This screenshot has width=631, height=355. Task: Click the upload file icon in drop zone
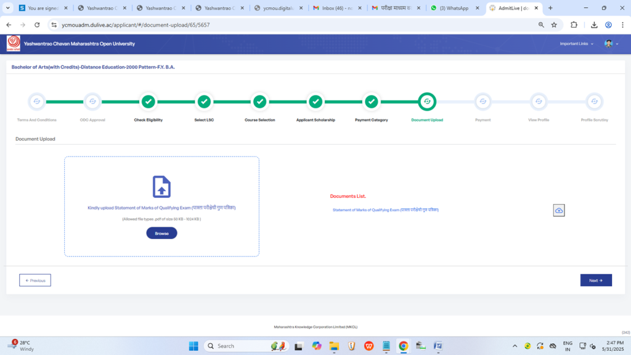click(161, 187)
